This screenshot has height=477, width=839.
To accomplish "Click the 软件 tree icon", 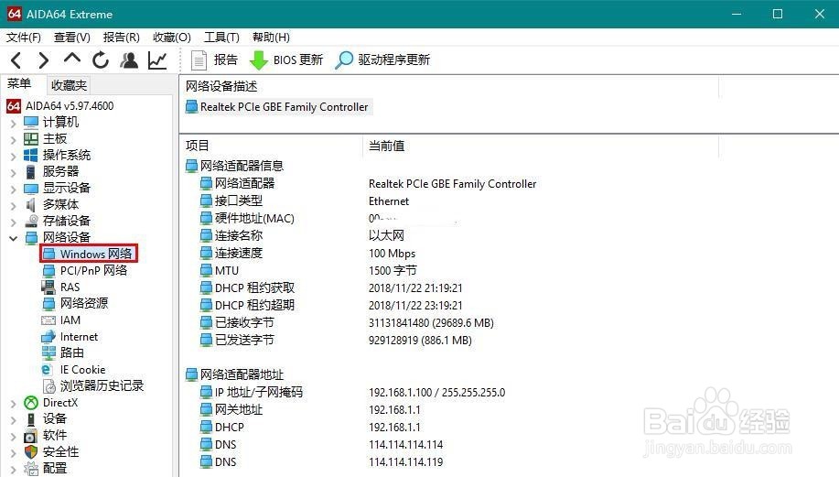I will (x=31, y=436).
